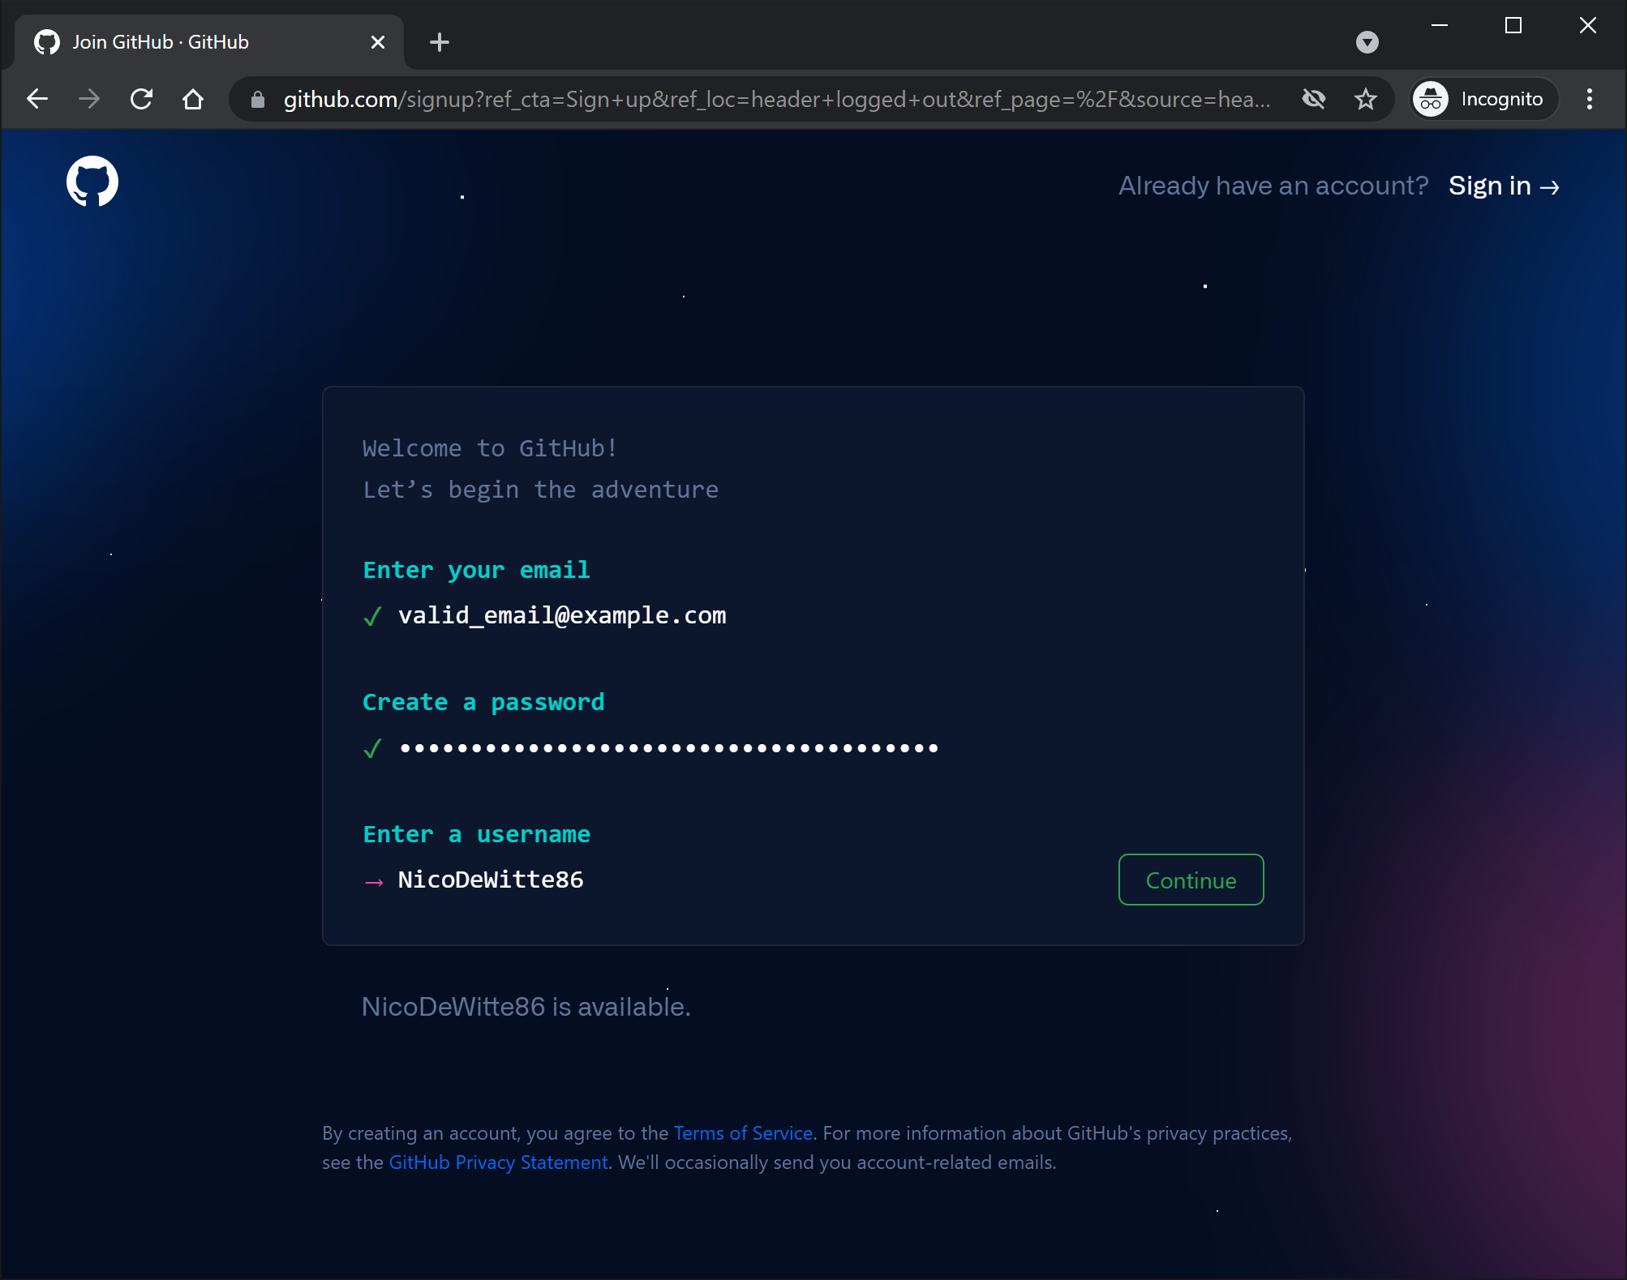Viewport: 1627px width, 1280px height.
Task: Open the browser home page
Action: tap(193, 99)
